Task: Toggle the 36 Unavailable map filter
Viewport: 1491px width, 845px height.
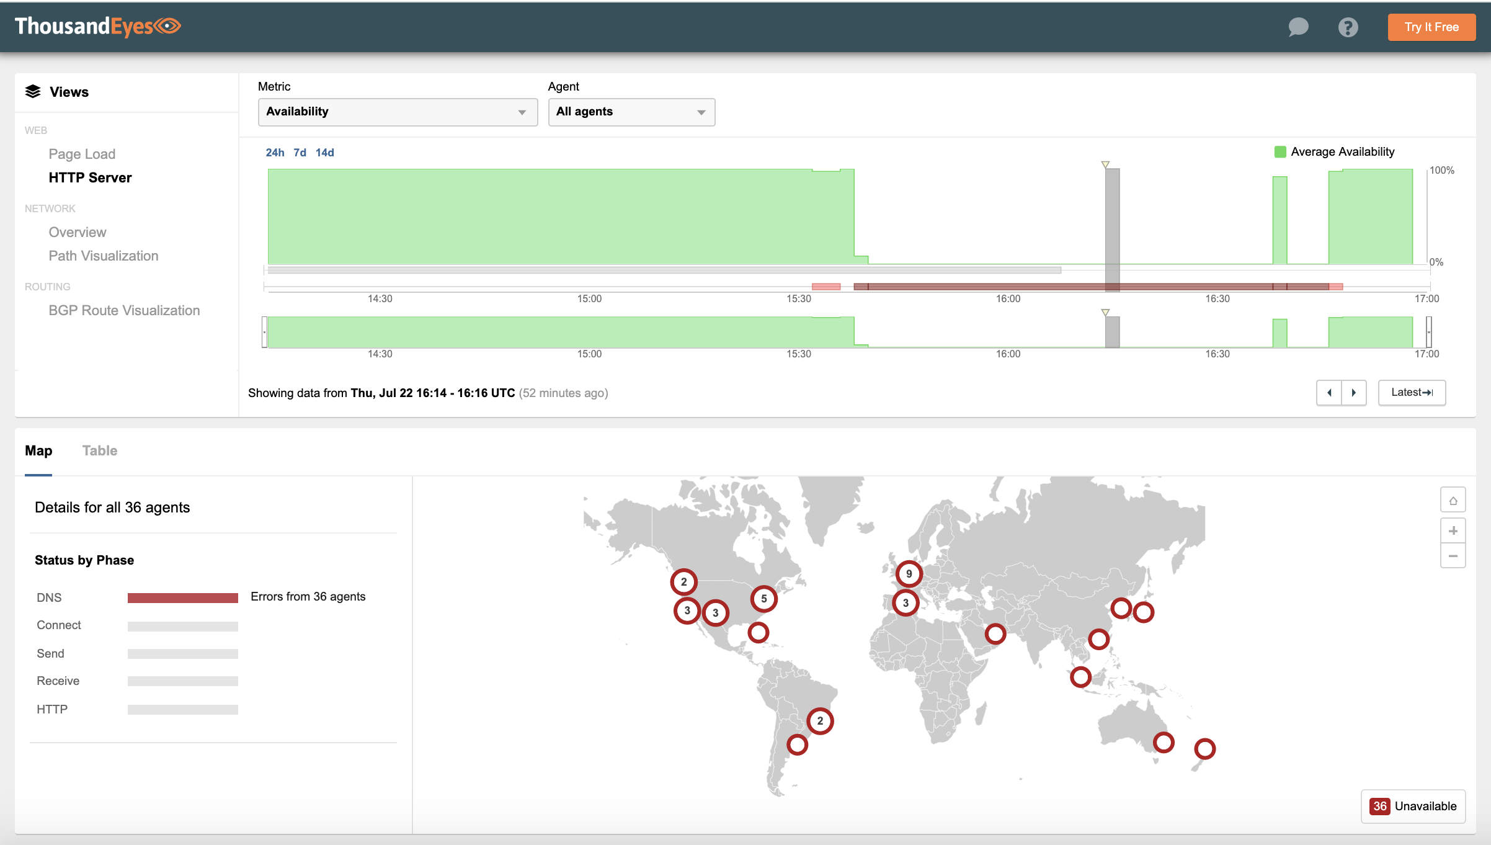Action: pyautogui.click(x=1413, y=806)
